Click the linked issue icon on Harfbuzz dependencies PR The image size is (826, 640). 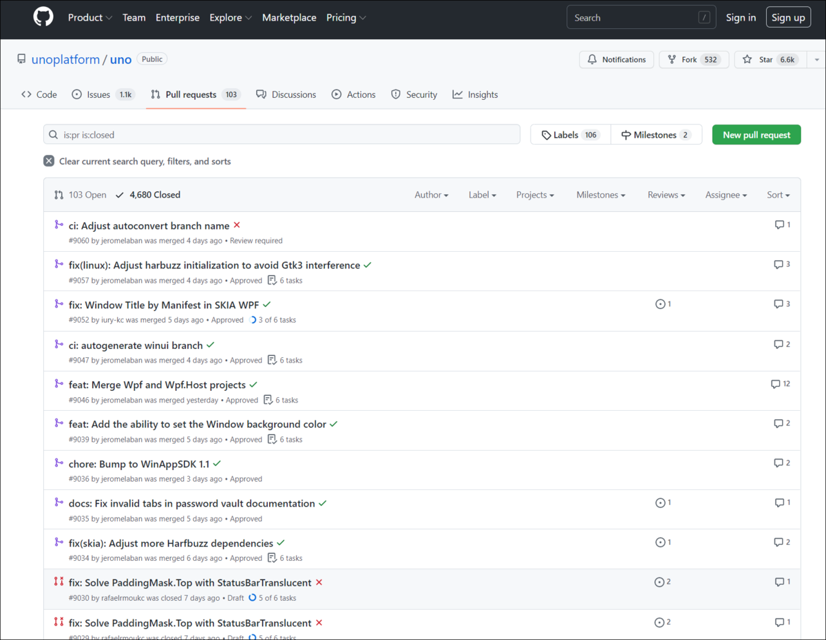tap(660, 542)
